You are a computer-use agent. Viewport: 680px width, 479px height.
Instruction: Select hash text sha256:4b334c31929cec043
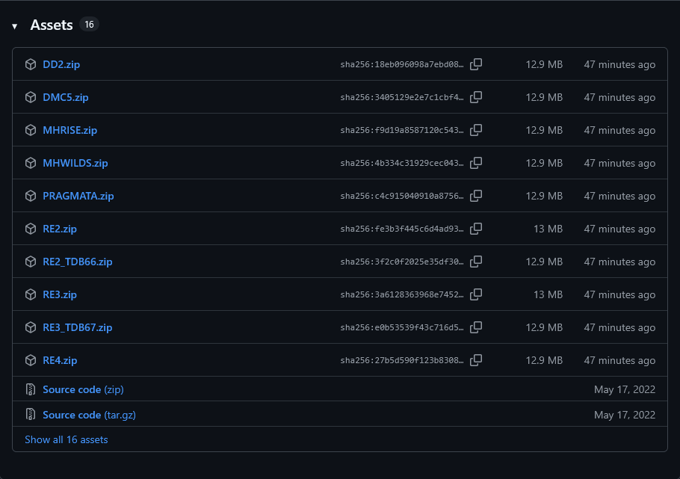(x=402, y=163)
